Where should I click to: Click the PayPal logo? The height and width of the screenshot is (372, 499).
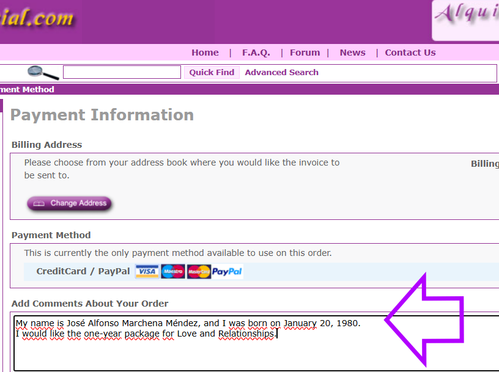227,272
